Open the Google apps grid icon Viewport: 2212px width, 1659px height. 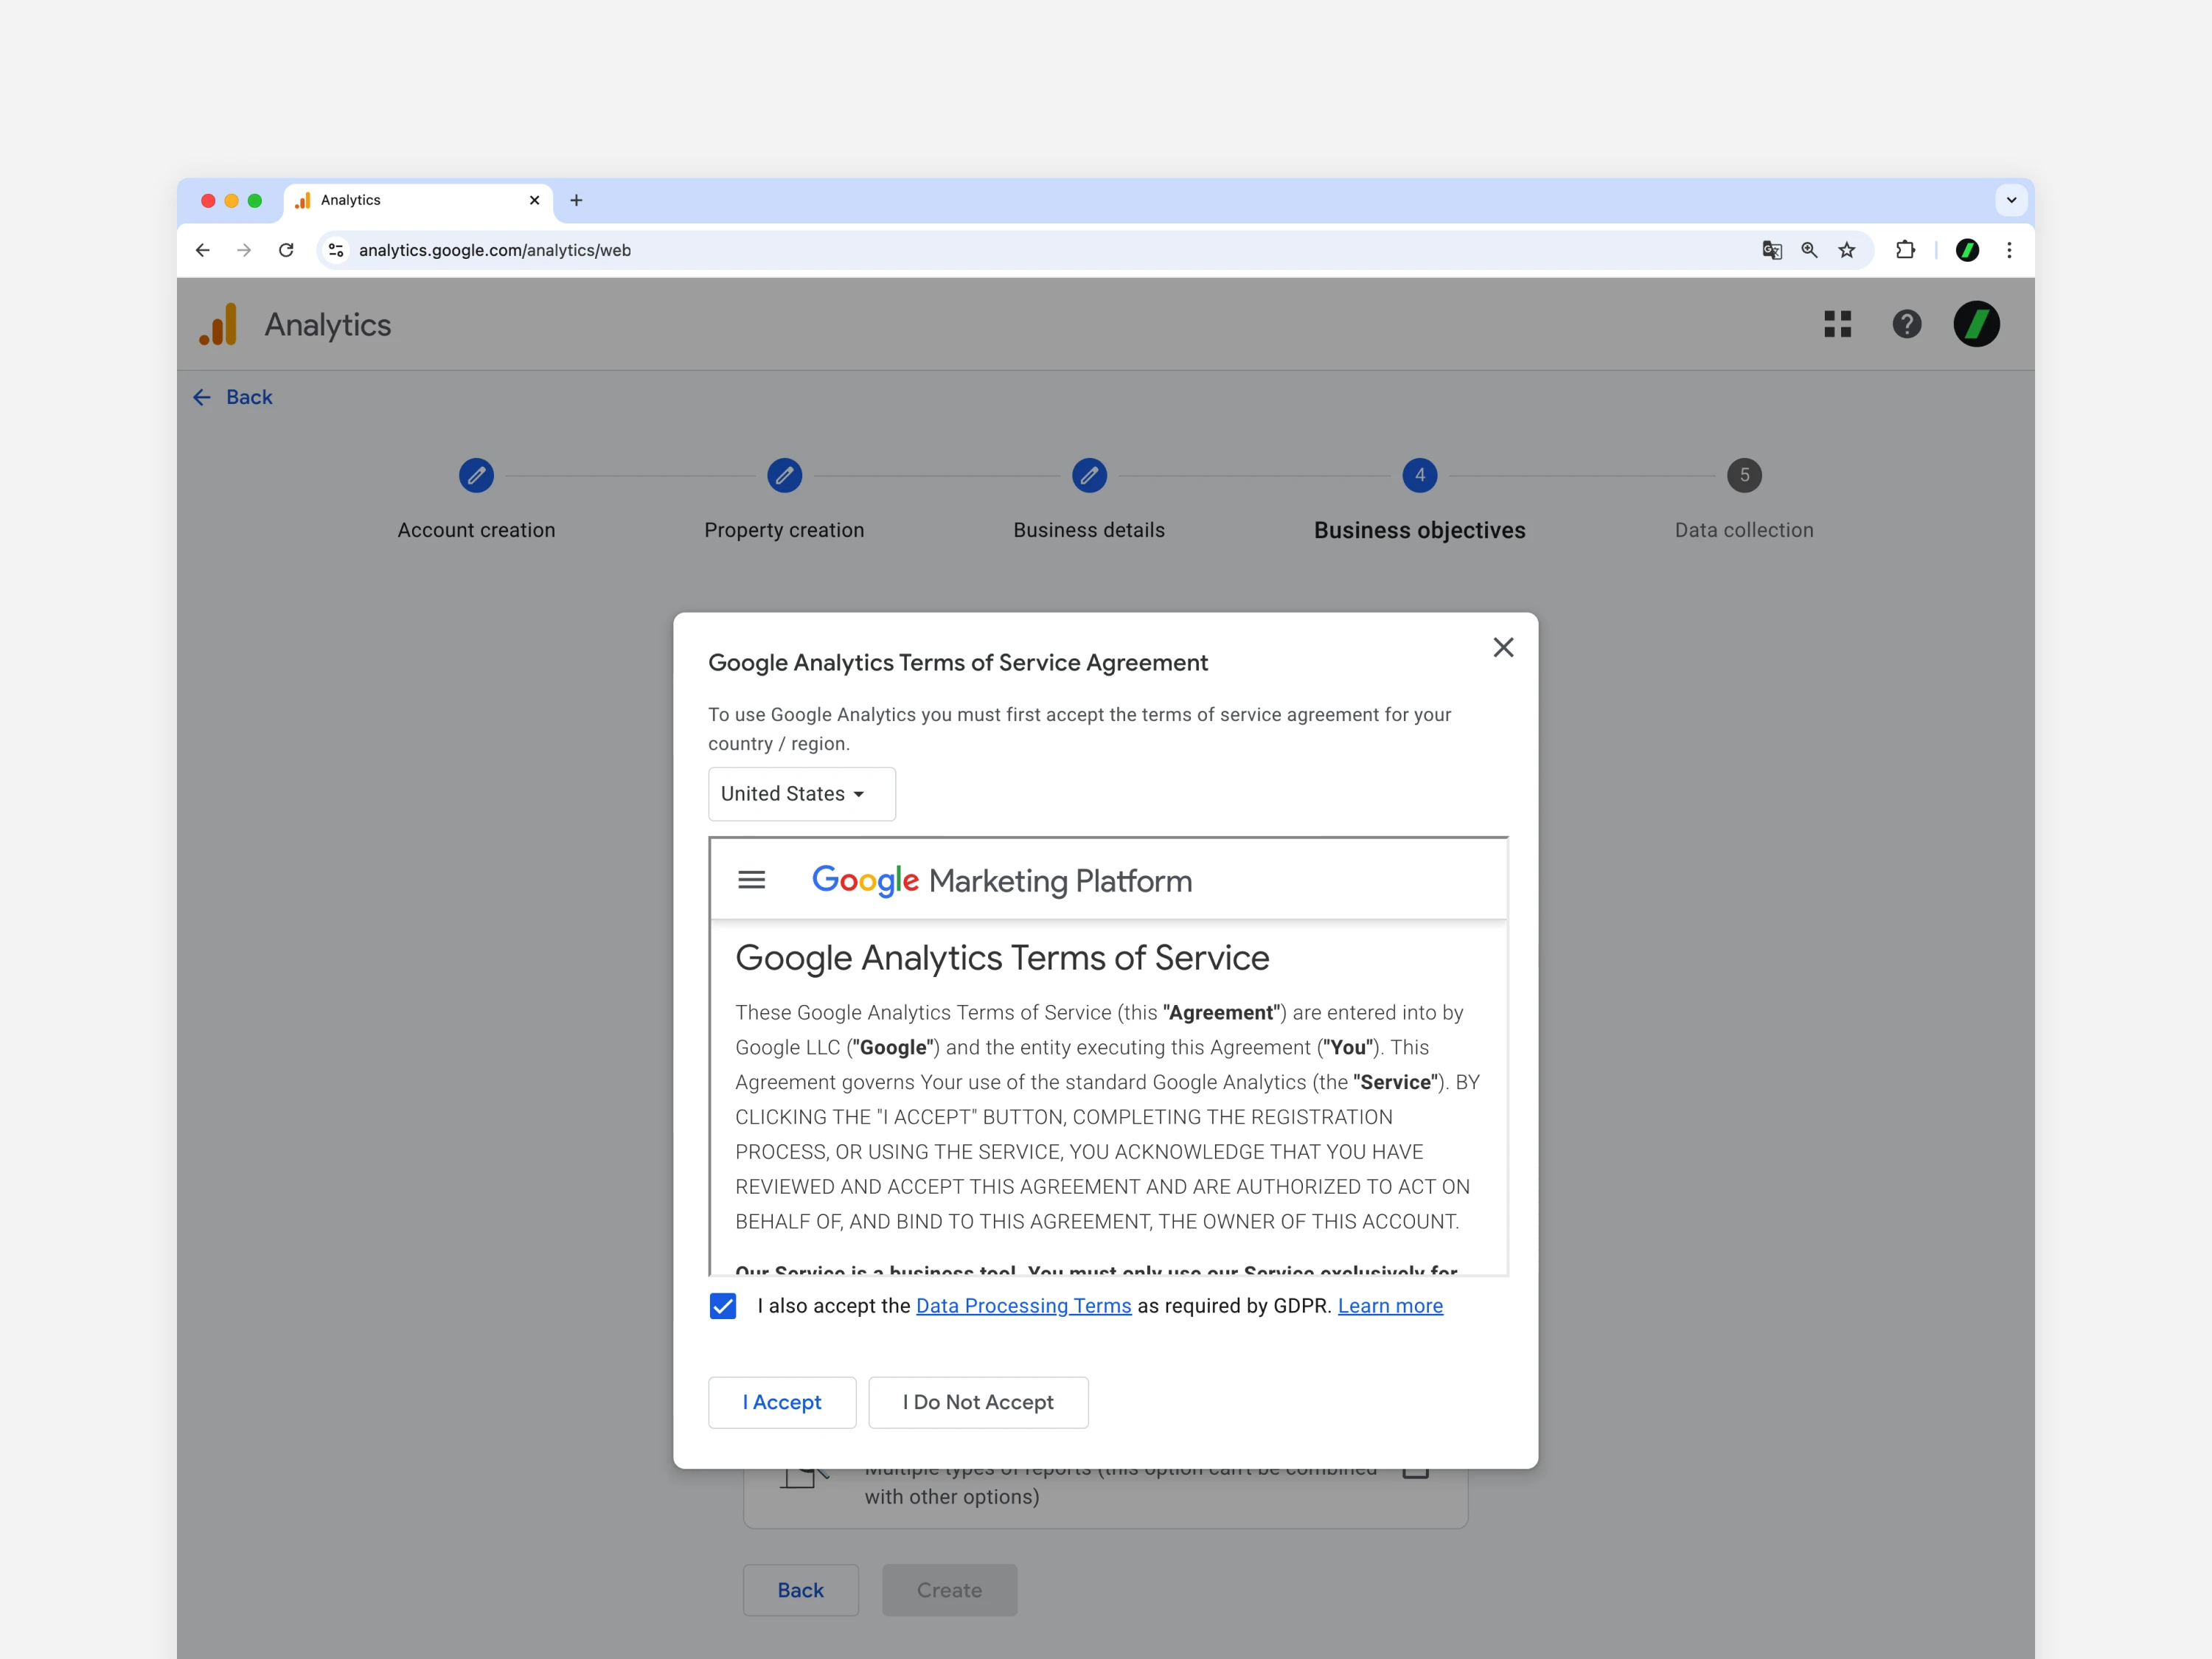pyautogui.click(x=1837, y=324)
